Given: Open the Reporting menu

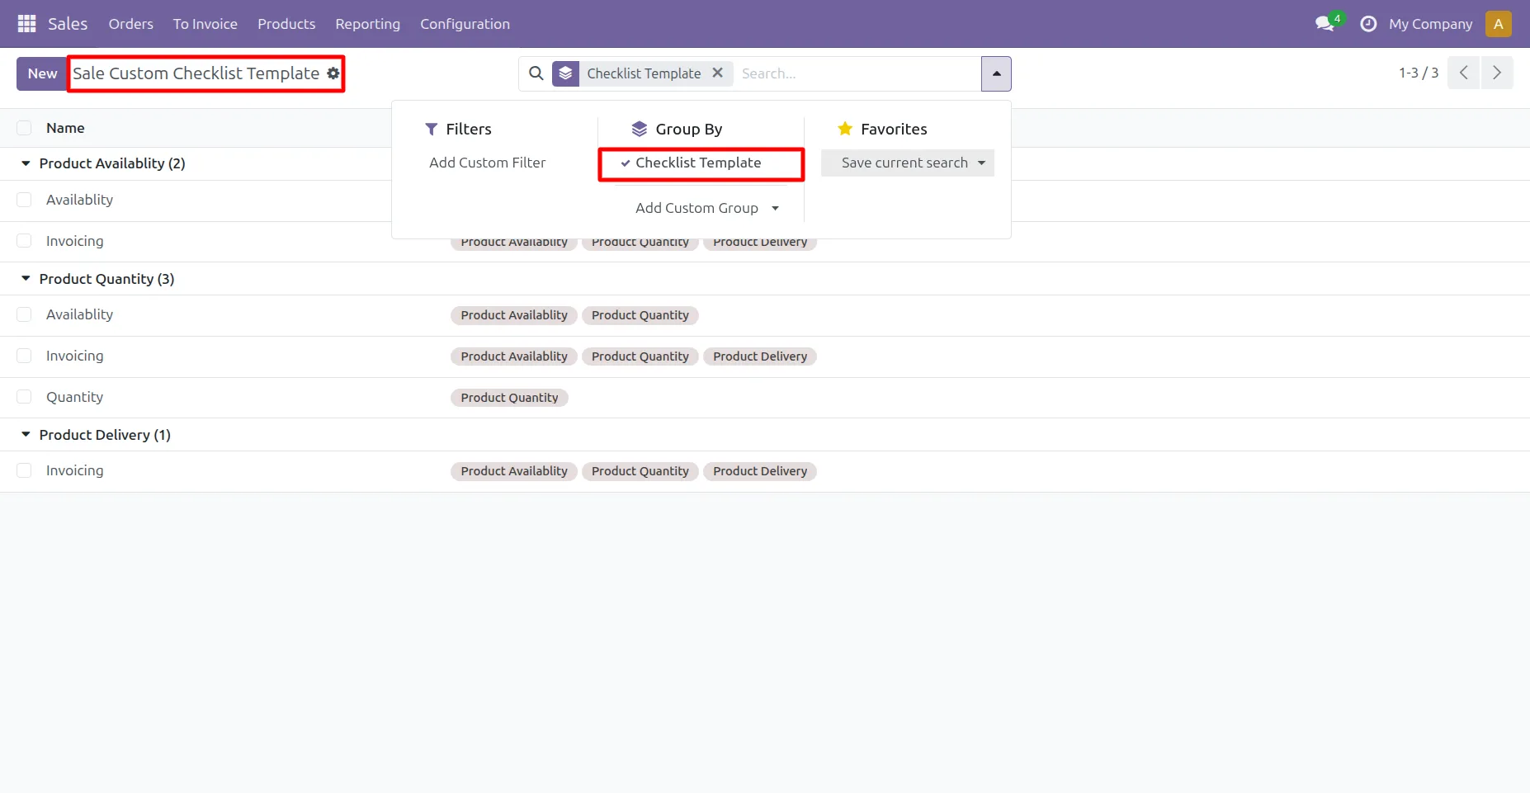Looking at the screenshot, I should click(x=367, y=24).
